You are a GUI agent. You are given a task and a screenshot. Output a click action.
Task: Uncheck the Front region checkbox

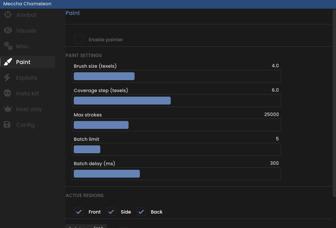pos(79,212)
